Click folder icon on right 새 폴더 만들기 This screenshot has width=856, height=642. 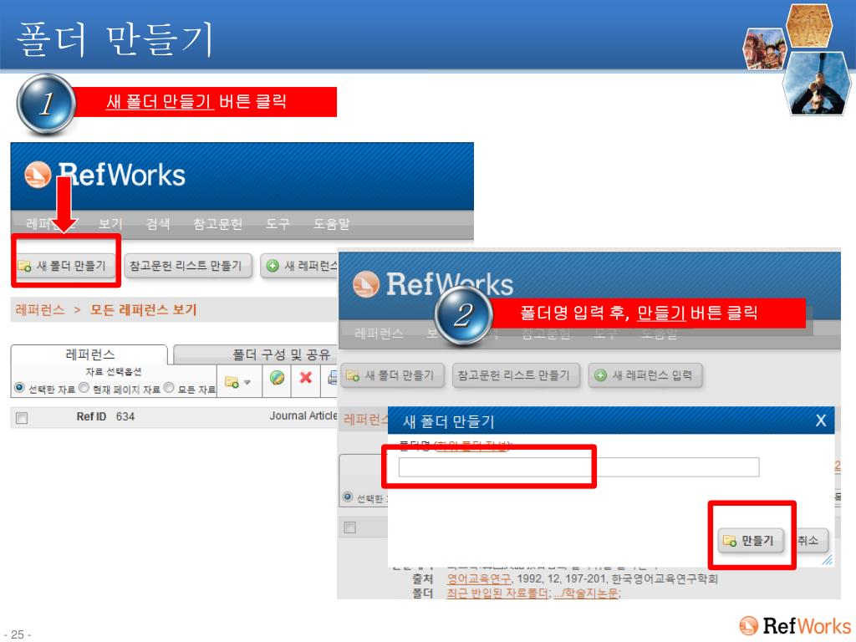[x=353, y=375]
